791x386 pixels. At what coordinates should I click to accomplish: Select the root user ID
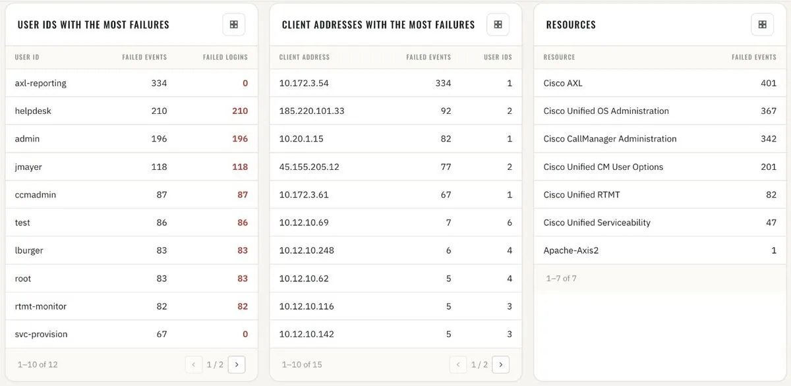pos(23,279)
